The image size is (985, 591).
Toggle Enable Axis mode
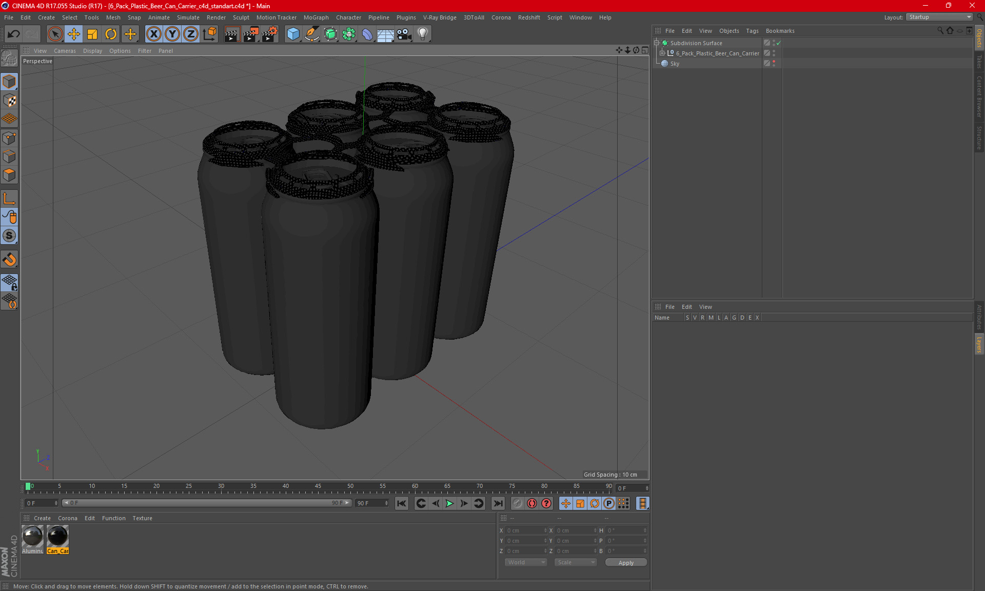coord(9,199)
